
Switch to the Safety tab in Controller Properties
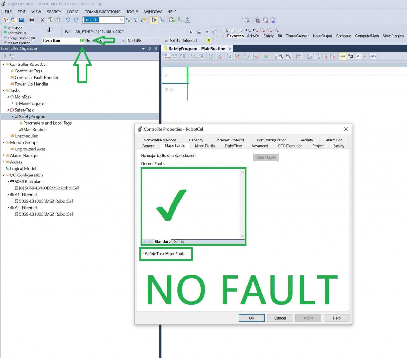click(x=339, y=146)
